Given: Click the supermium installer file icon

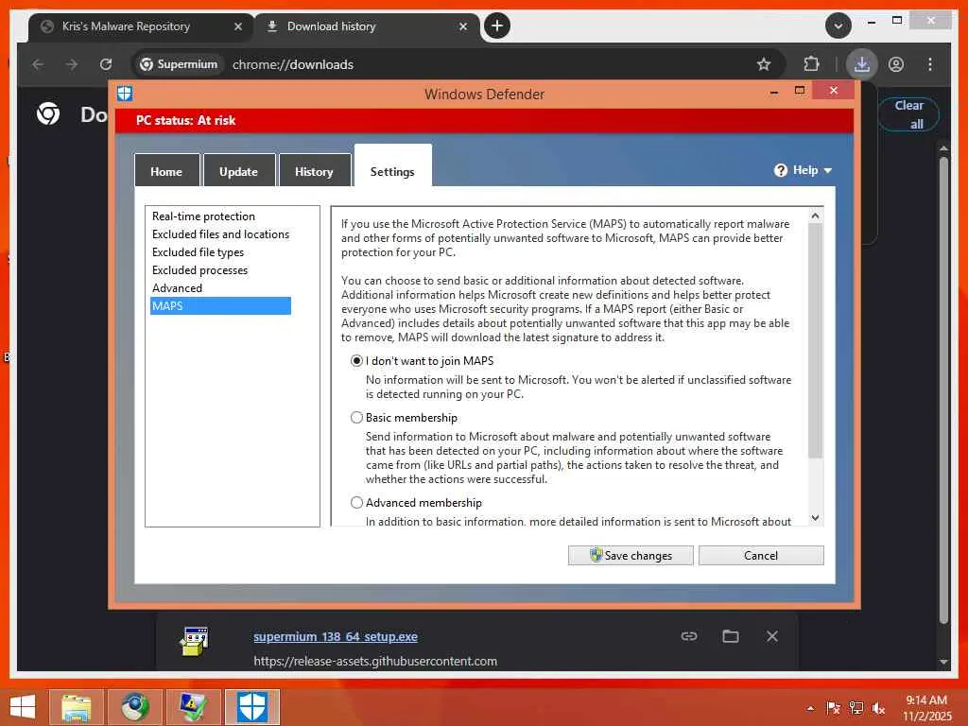Looking at the screenshot, I should [x=195, y=641].
